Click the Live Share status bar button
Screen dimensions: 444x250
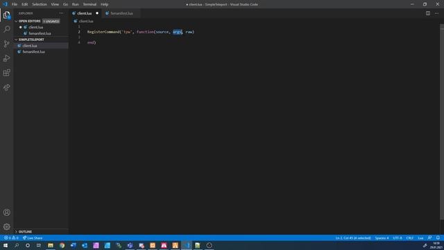click(33, 237)
